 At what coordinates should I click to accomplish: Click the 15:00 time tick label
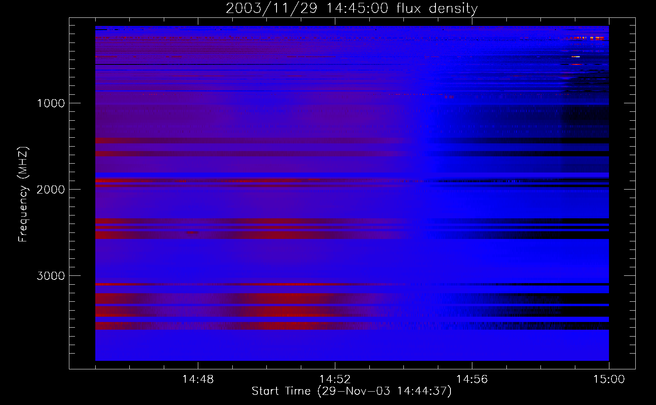pos(609,379)
